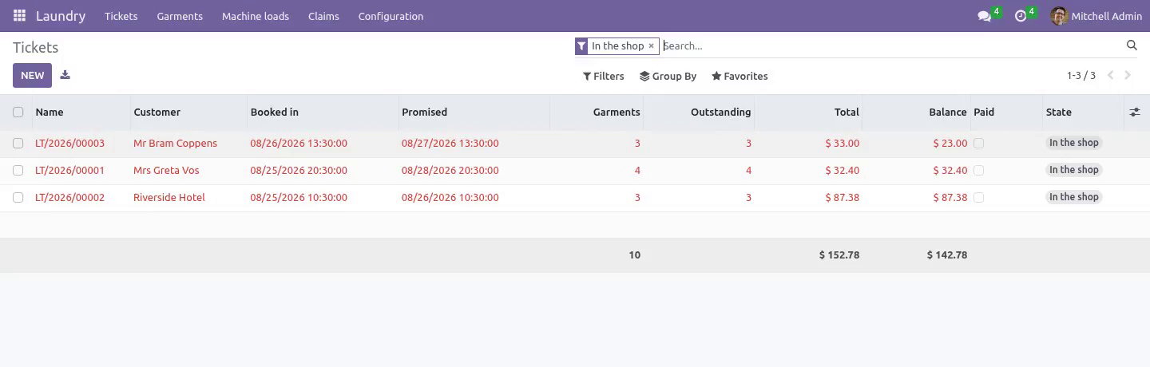Toggle the select-all header checkbox
Viewport: 1150px width, 367px height.
18,112
